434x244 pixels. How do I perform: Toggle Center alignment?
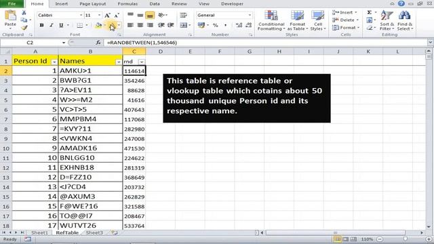[x=140, y=25]
